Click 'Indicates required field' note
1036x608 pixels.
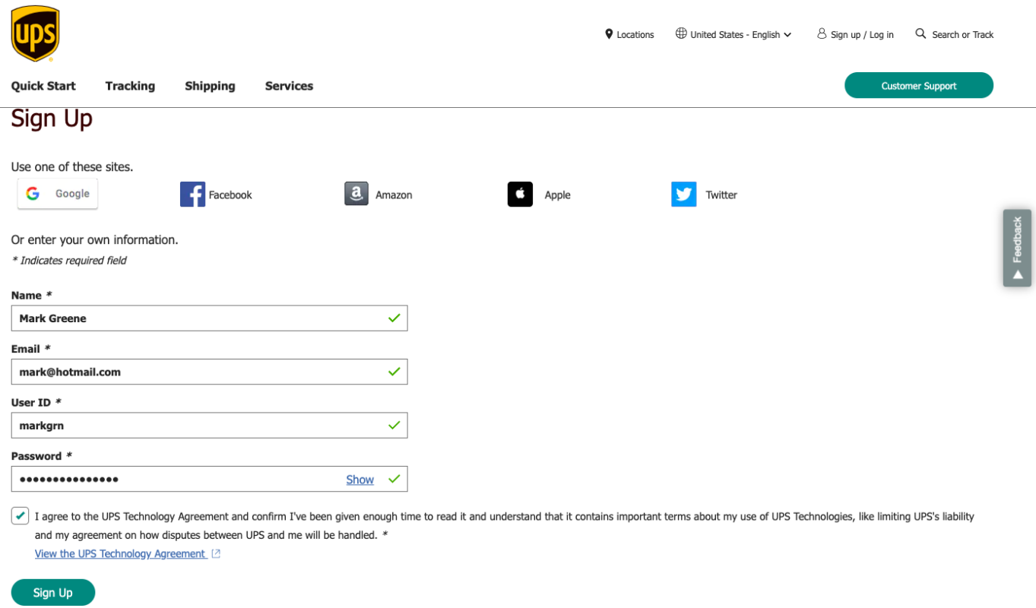coord(68,261)
